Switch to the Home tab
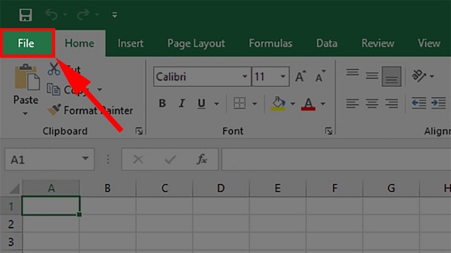The width and height of the screenshot is (451, 253). [79, 43]
